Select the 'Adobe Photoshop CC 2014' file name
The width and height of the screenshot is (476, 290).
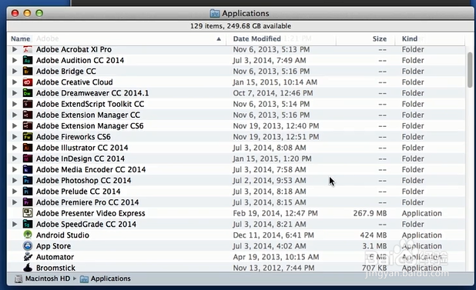tap(83, 180)
